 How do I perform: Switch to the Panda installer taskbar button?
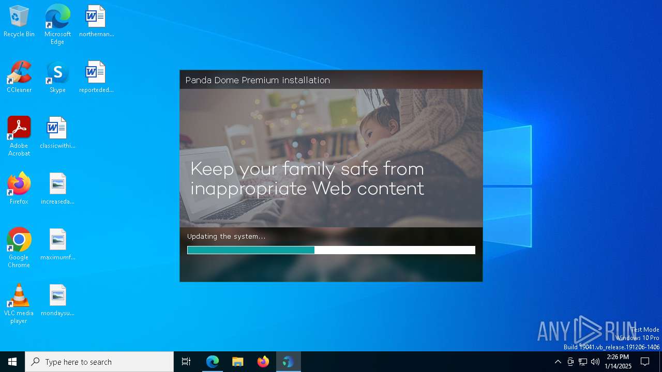click(288, 362)
